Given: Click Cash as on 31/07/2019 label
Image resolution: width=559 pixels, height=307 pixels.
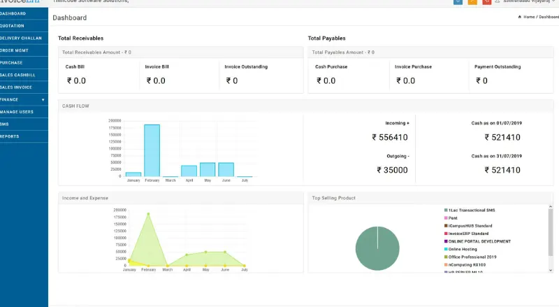Looking at the screenshot, I should coord(496,156).
